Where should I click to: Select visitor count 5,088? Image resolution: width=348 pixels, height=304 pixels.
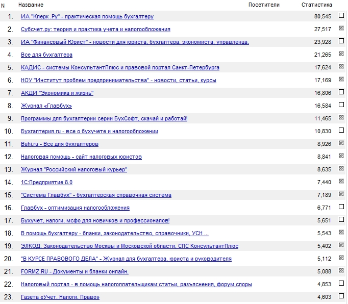click(x=324, y=272)
